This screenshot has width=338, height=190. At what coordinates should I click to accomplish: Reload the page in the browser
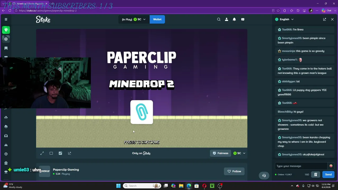click(x=10, y=11)
